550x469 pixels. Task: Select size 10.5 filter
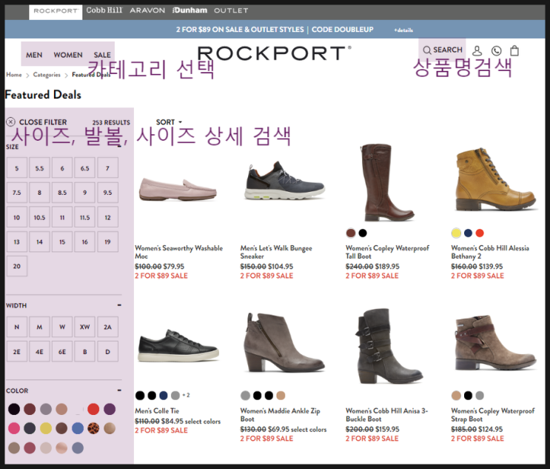pyautogui.click(x=39, y=217)
